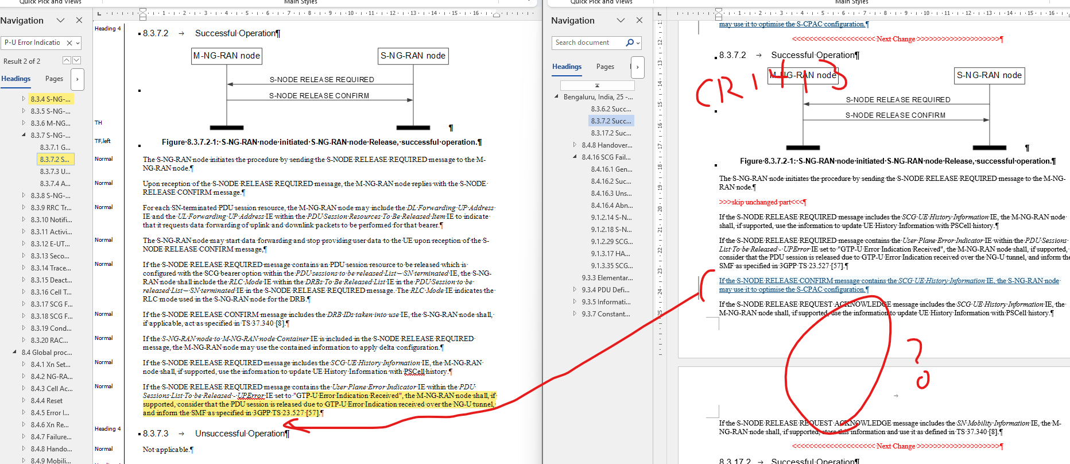Click the tab selector on right ruler corner
This screenshot has height=464, width=1070.
tap(659, 13)
